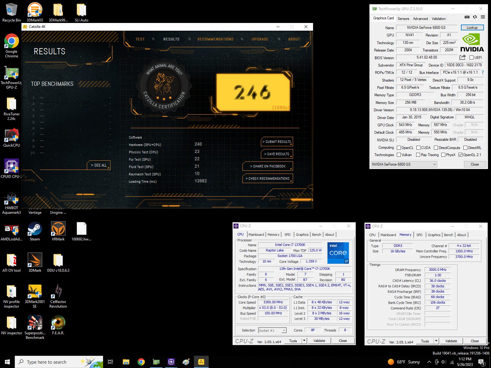Open the RECOMMENDATIONS menu in Catzilla
491x368 pixels.
[215, 39]
